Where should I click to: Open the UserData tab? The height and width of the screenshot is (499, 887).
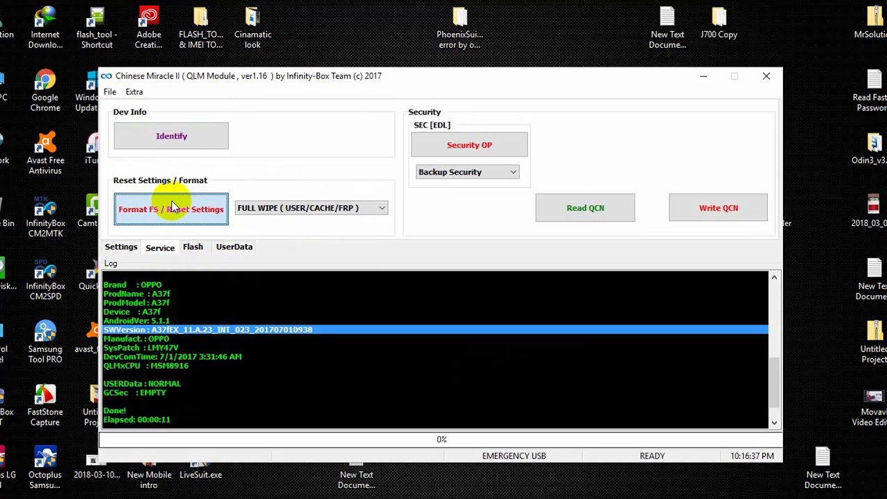pyautogui.click(x=234, y=247)
